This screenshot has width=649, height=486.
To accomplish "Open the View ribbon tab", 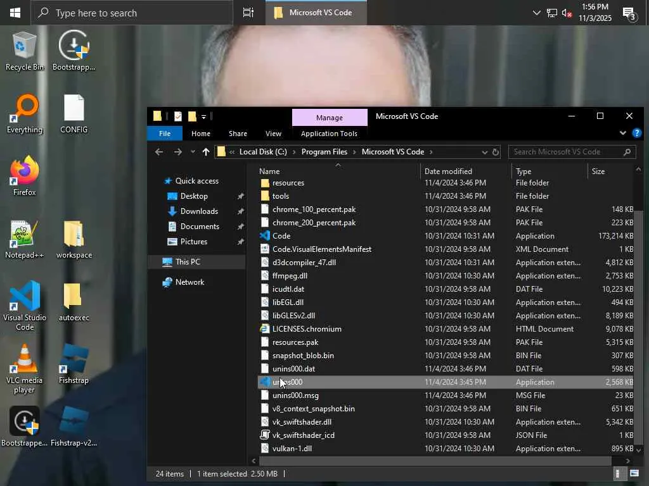I will coord(273,134).
